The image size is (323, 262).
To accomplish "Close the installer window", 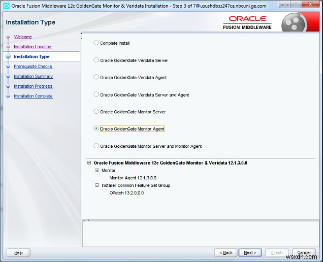I will (311, 5).
